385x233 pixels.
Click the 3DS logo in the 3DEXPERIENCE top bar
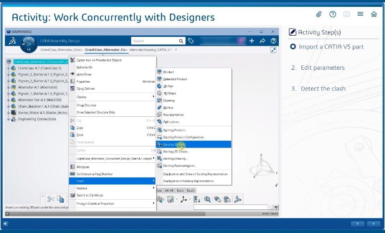(12, 41)
